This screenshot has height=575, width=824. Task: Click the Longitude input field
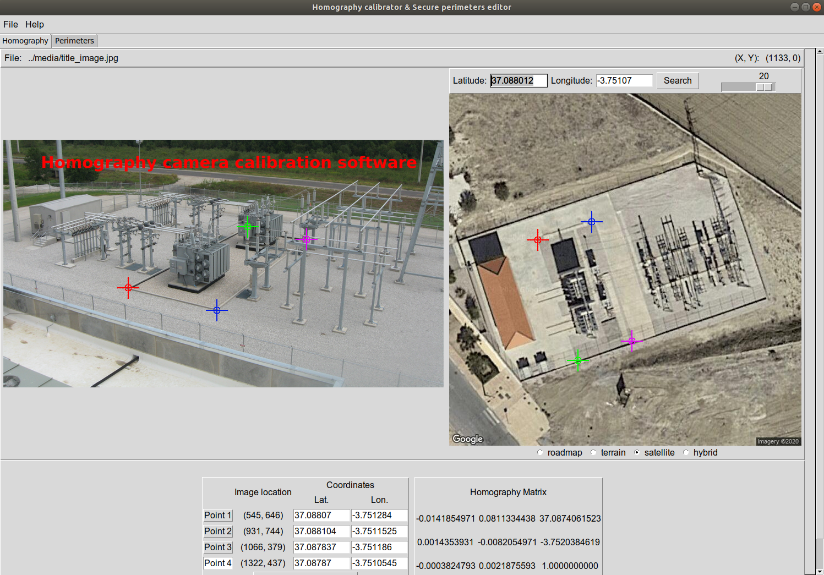point(624,80)
